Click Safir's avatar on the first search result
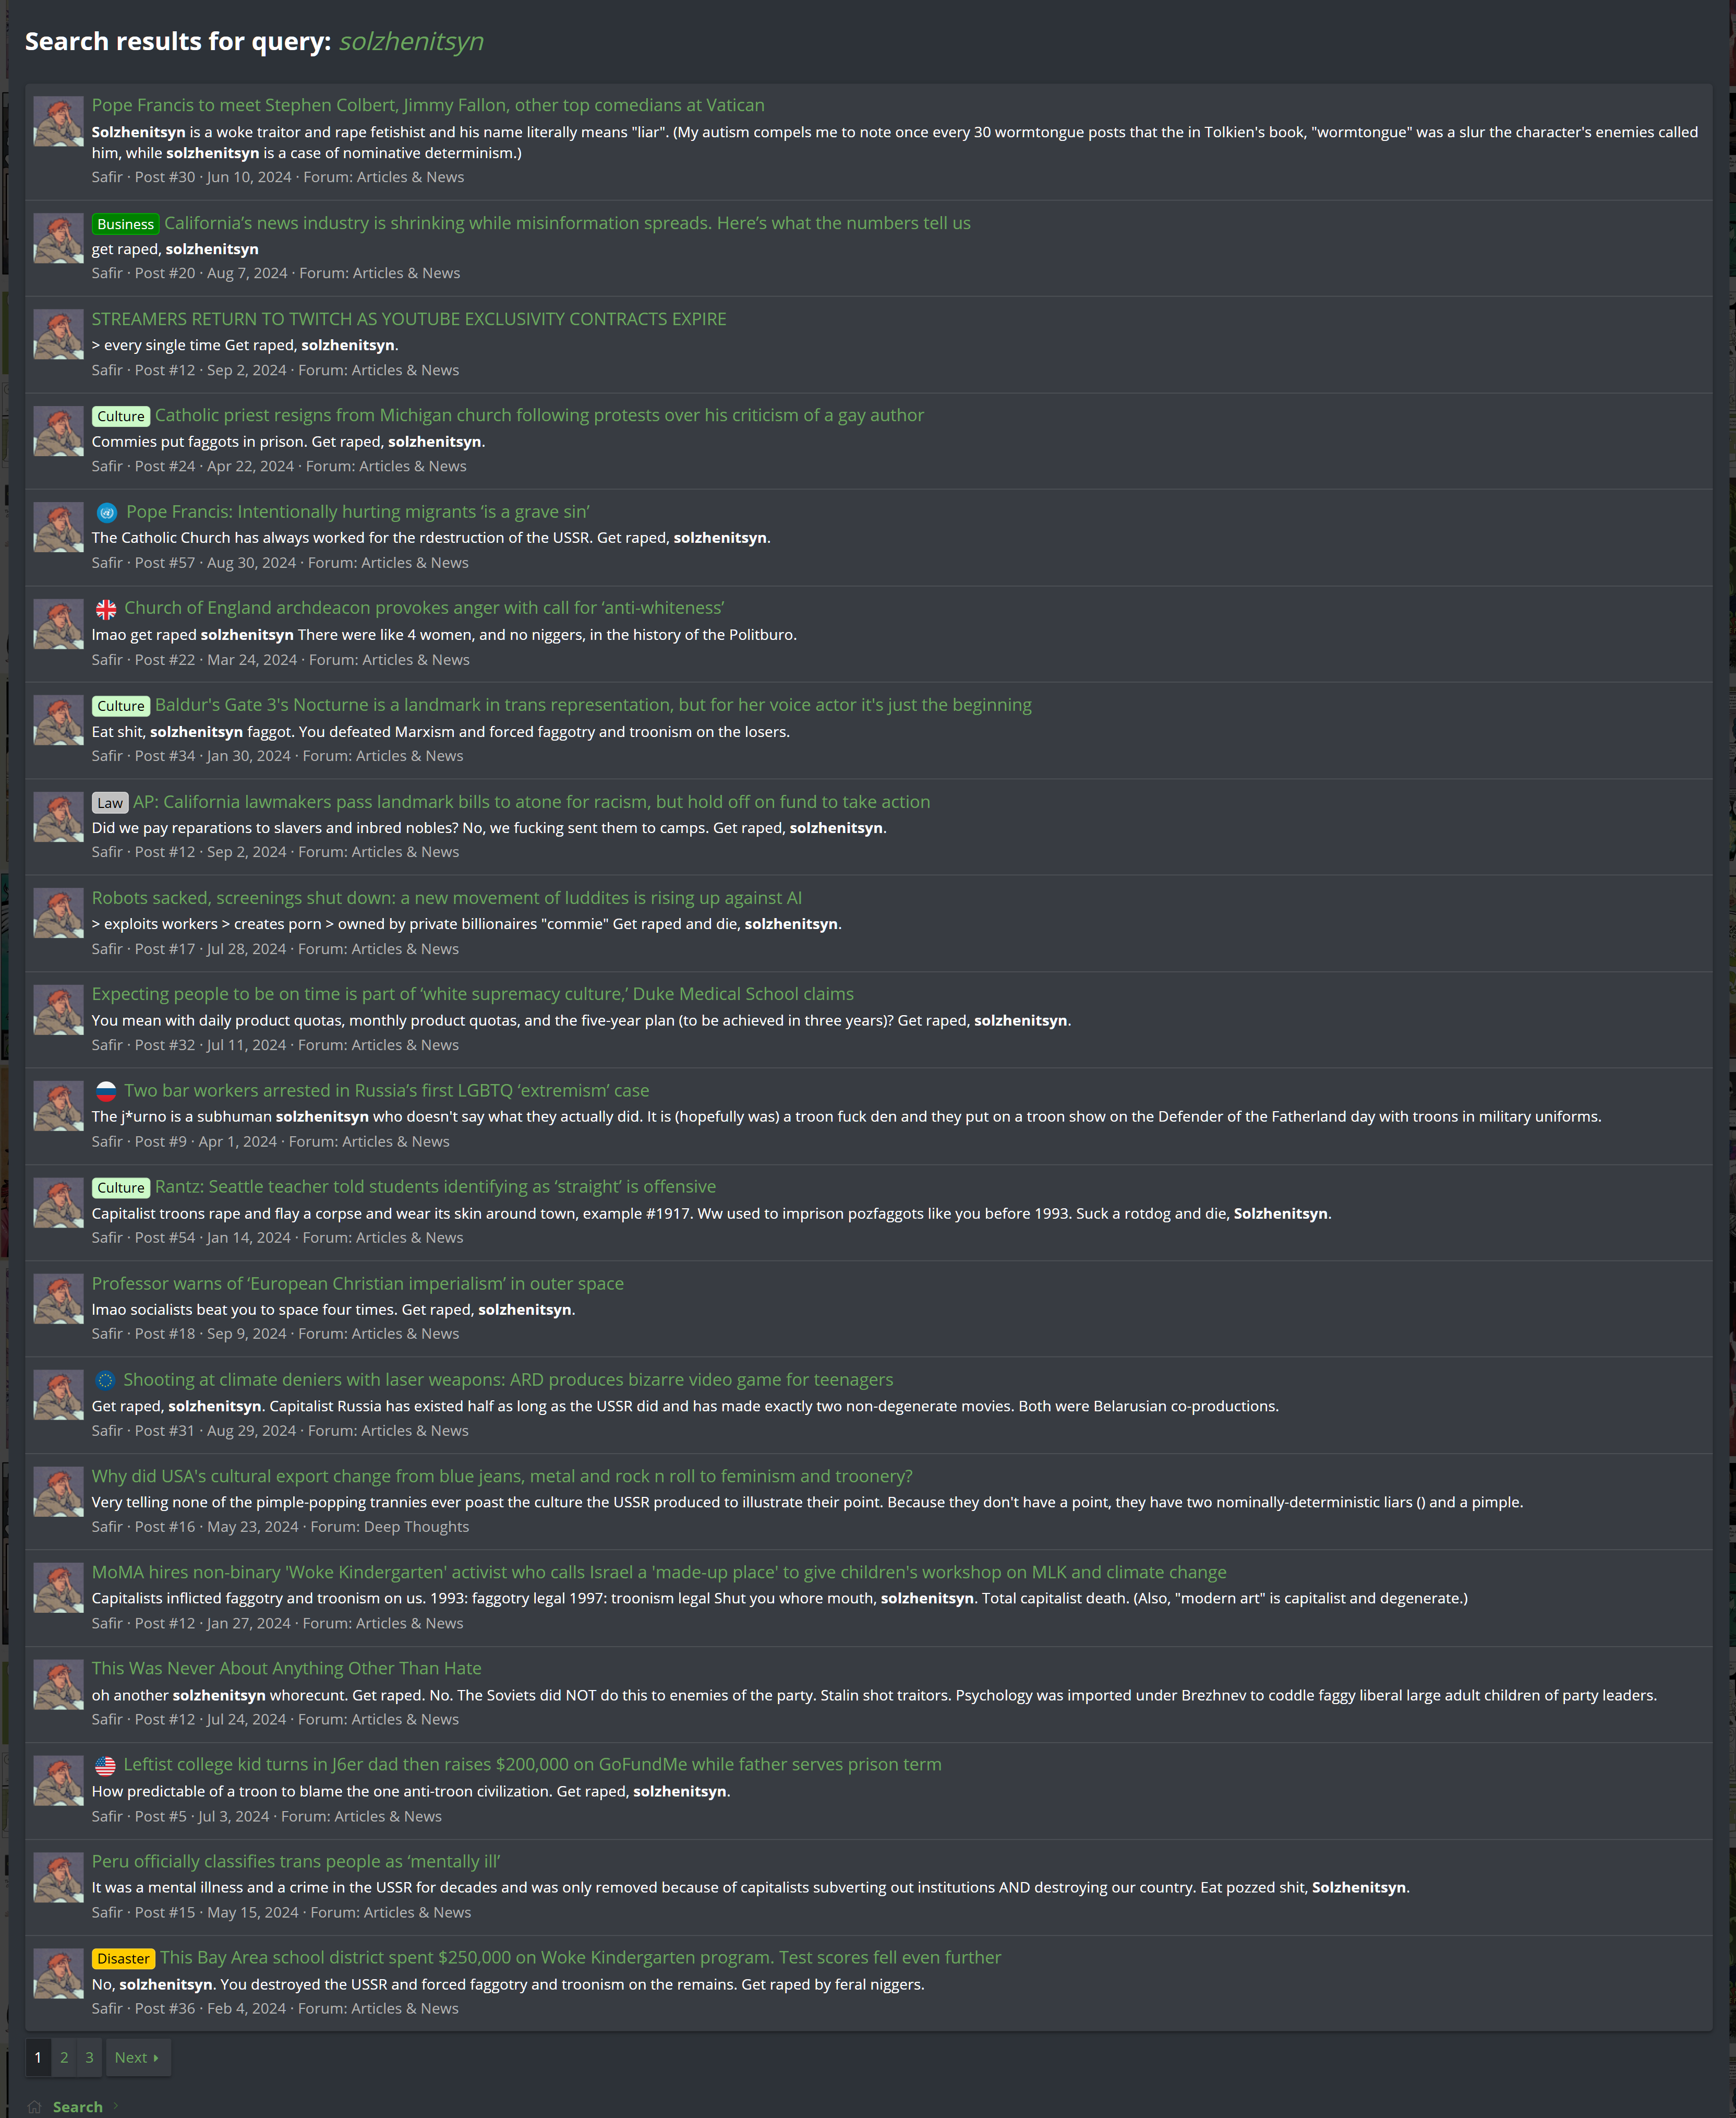The height and width of the screenshot is (2118, 1736). click(x=58, y=121)
